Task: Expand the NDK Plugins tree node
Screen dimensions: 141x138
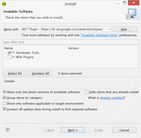Action: coord(6,57)
